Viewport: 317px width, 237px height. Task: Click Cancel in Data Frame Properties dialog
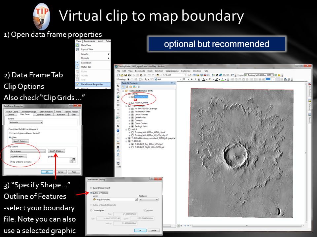click(60, 172)
